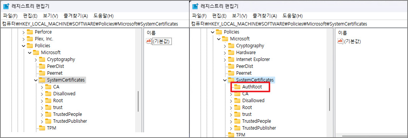
Task: Click the address bar path in left window
Action: [90, 24]
